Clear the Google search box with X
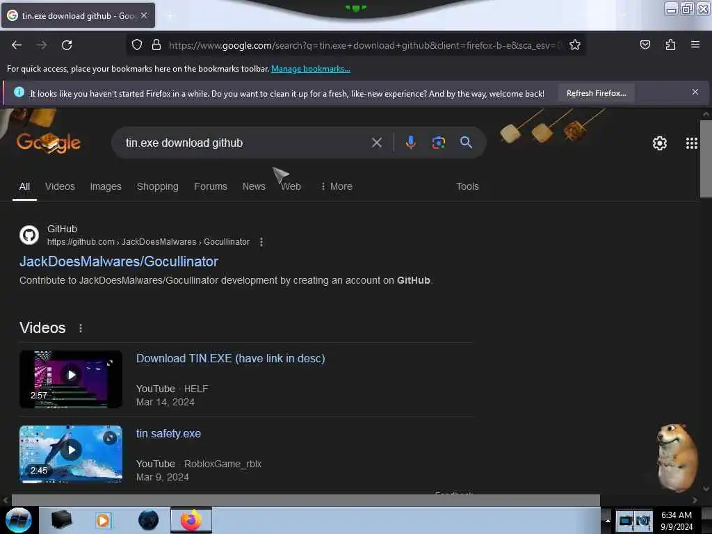The image size is (712, 534). click(x=376, y=143)
